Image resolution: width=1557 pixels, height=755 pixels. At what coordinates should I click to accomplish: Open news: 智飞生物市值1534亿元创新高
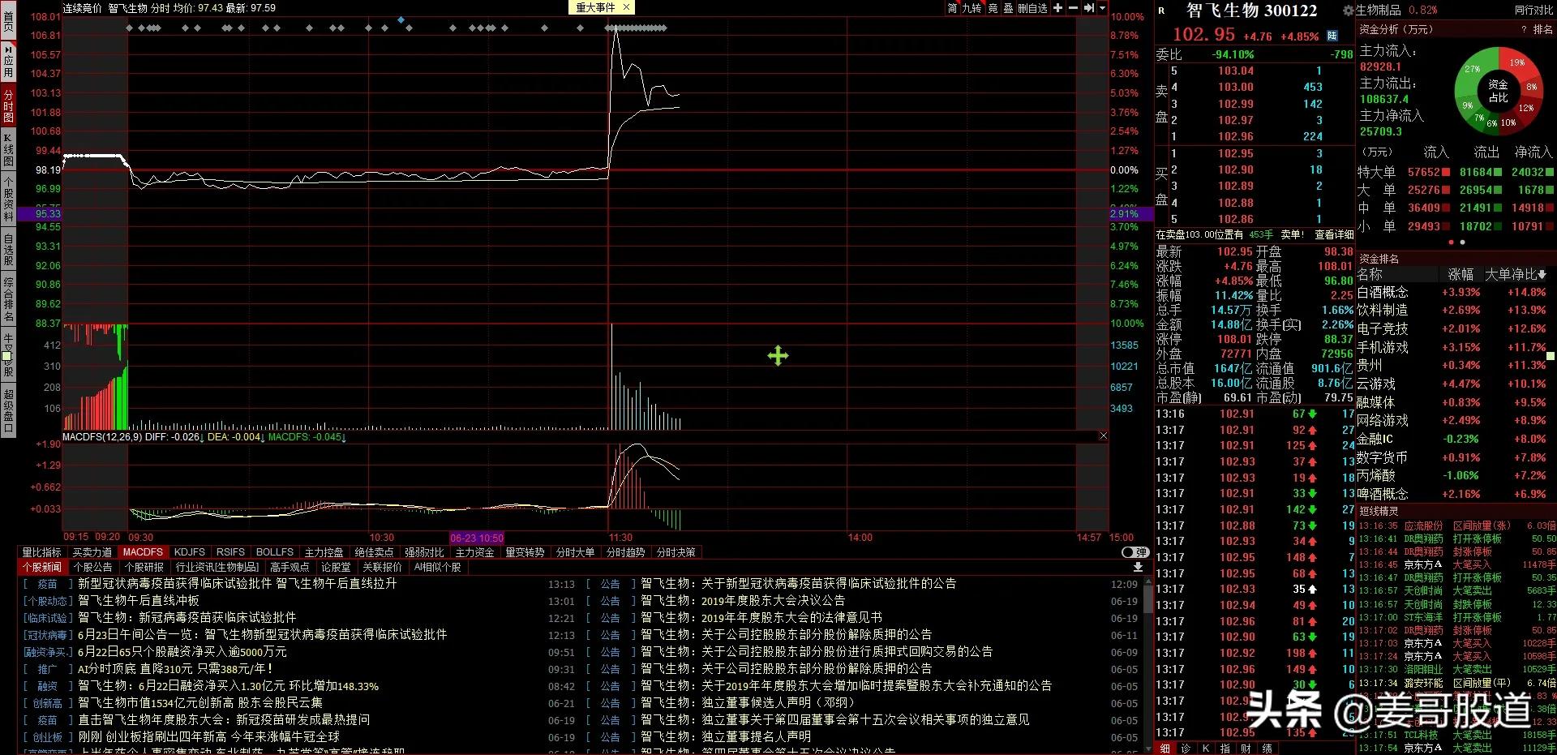[x=200, y=703]
